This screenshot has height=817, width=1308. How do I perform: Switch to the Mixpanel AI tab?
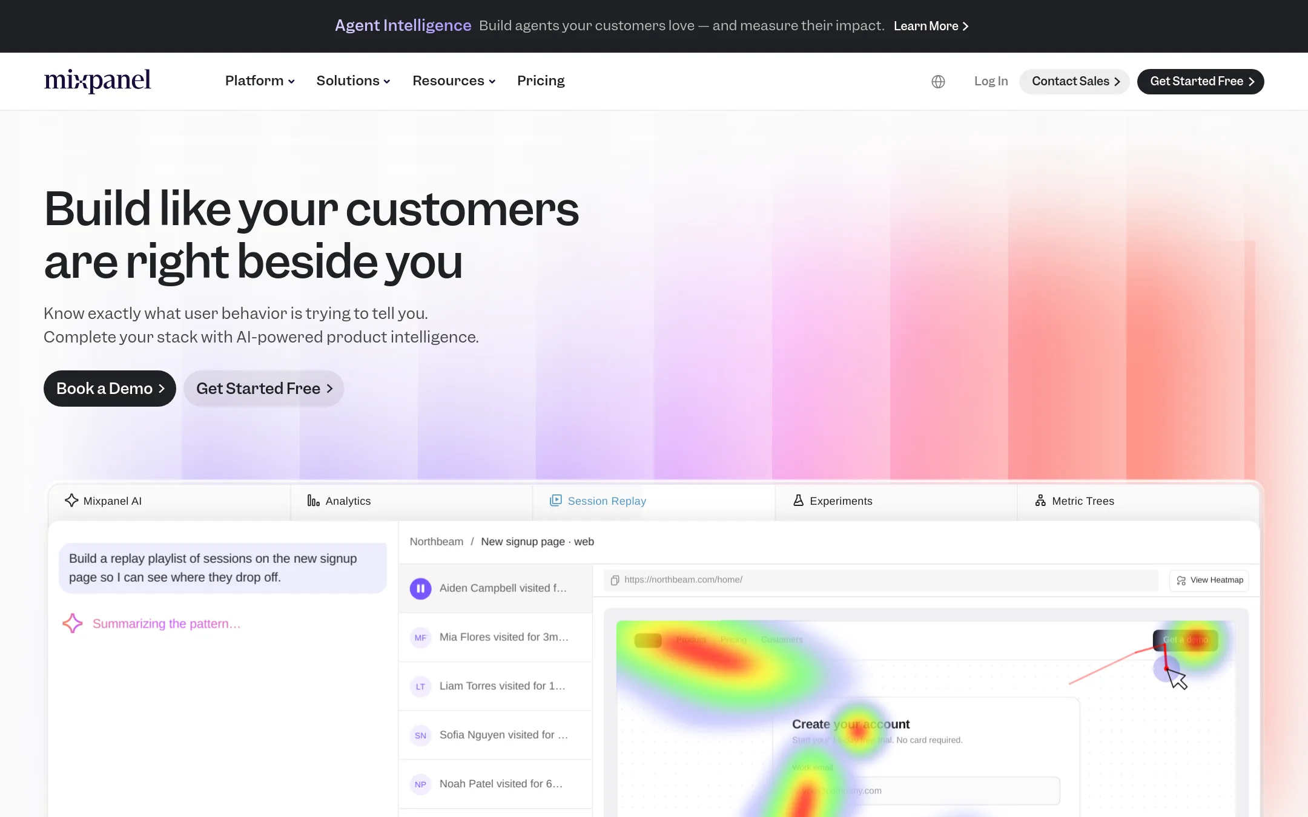point(170,501)
